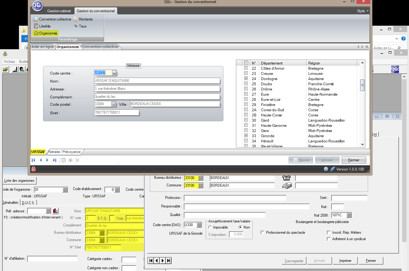Screen dimensions: 409x271
Task: Click the delete record X icon
Action: point(78,160)
